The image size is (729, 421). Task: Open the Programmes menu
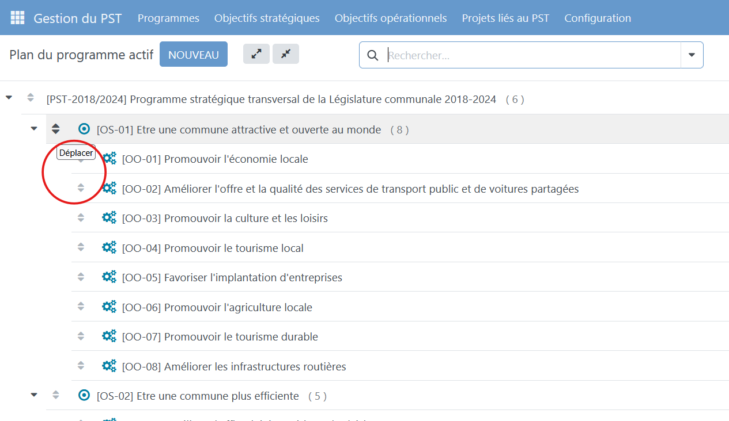point(168,18)
